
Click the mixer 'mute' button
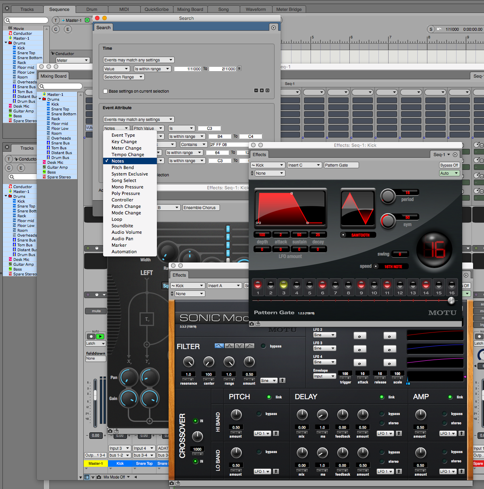click(96, 311)
